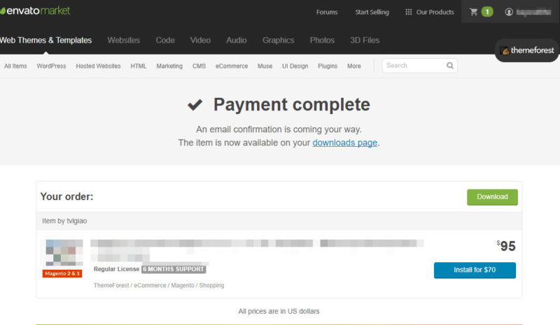Open the Envato Market logo homepage
This screenshot has height=325, width=560.
(x=35, y=10)
